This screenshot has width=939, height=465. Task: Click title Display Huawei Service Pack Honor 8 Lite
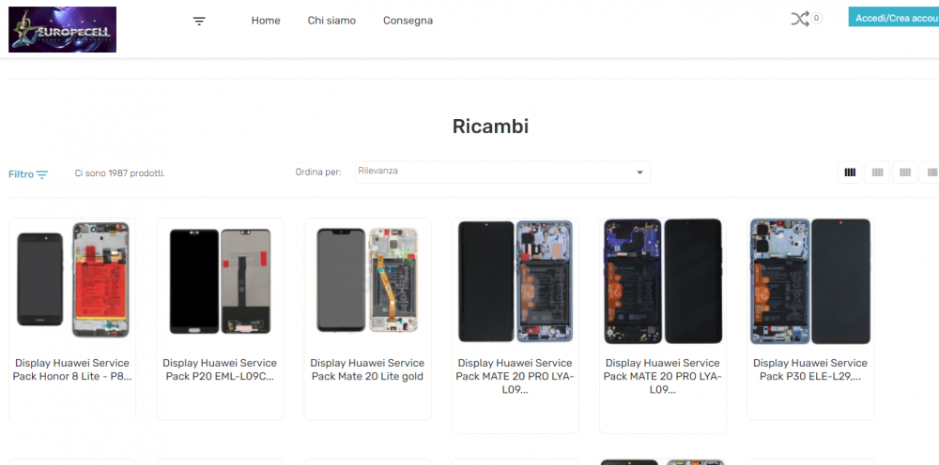pyautogui.click(x=72, y=370)
